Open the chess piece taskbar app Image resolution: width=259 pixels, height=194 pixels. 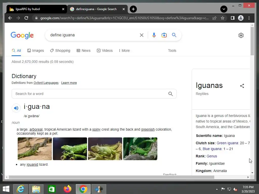(99, 189)
